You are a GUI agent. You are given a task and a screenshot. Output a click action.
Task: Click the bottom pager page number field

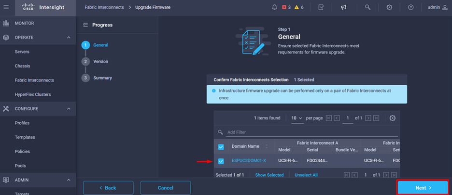click(366, 175)
